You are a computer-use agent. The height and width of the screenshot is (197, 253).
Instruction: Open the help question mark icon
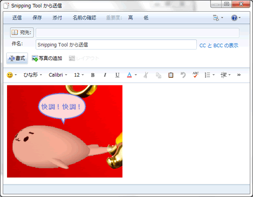point(234,18)
